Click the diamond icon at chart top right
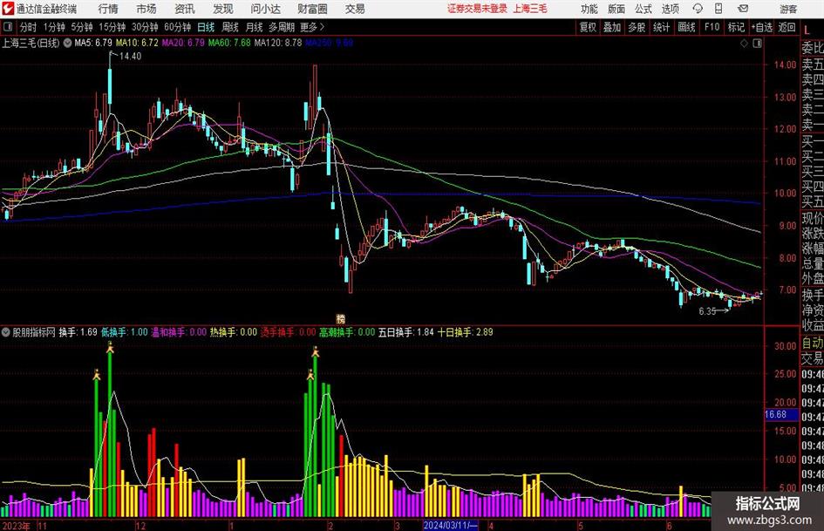824x531 pixels. 744,44
